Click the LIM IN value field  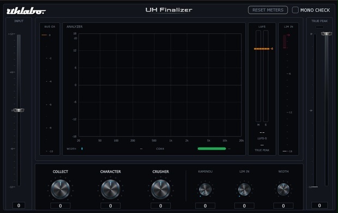[x=244, y=206]
